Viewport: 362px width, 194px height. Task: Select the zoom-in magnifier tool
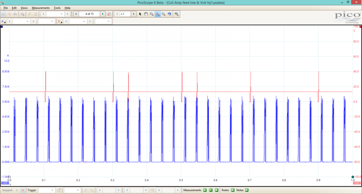[157, 14]
